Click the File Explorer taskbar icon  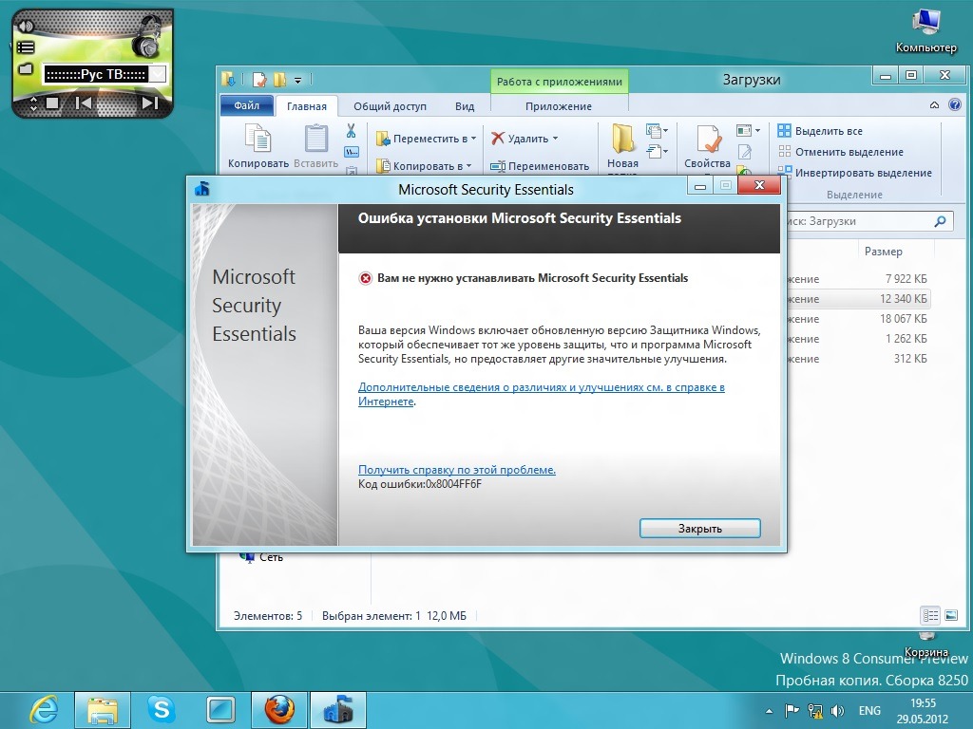(103, 710)
